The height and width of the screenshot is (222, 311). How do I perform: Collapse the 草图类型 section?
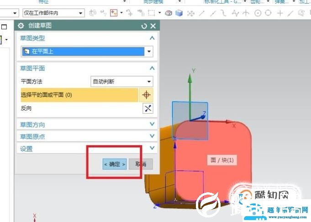(152, 38)
